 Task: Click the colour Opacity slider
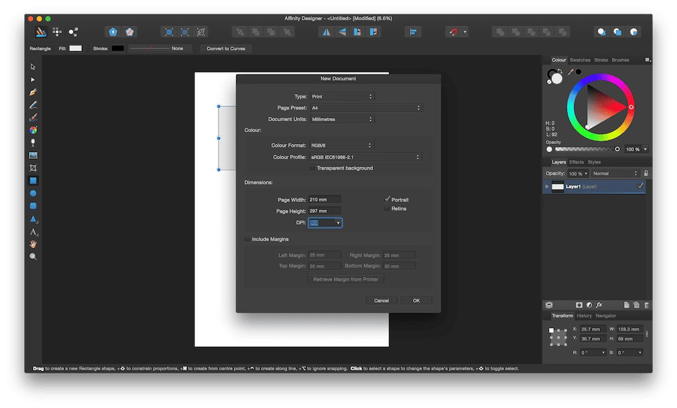tap(586, 150)
